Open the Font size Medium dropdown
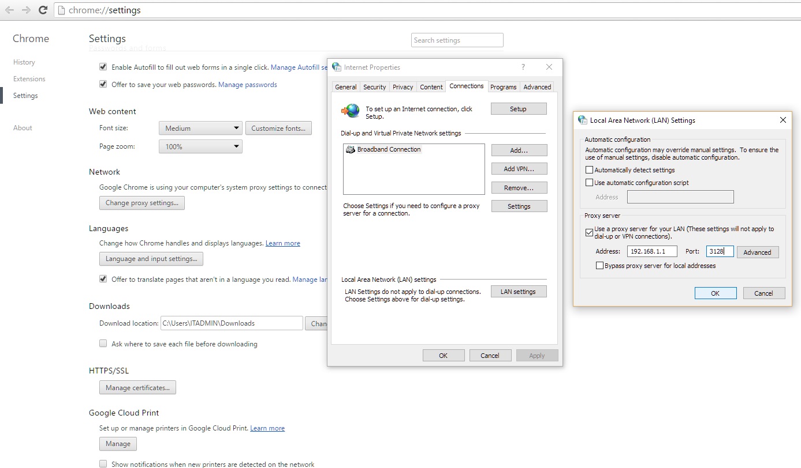The height and width of the screenshot is (468, 801). pyautogui.click(x=200, y=128)
